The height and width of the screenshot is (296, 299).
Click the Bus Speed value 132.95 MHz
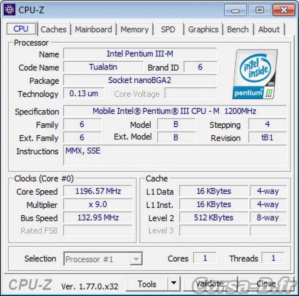point(98,218)
